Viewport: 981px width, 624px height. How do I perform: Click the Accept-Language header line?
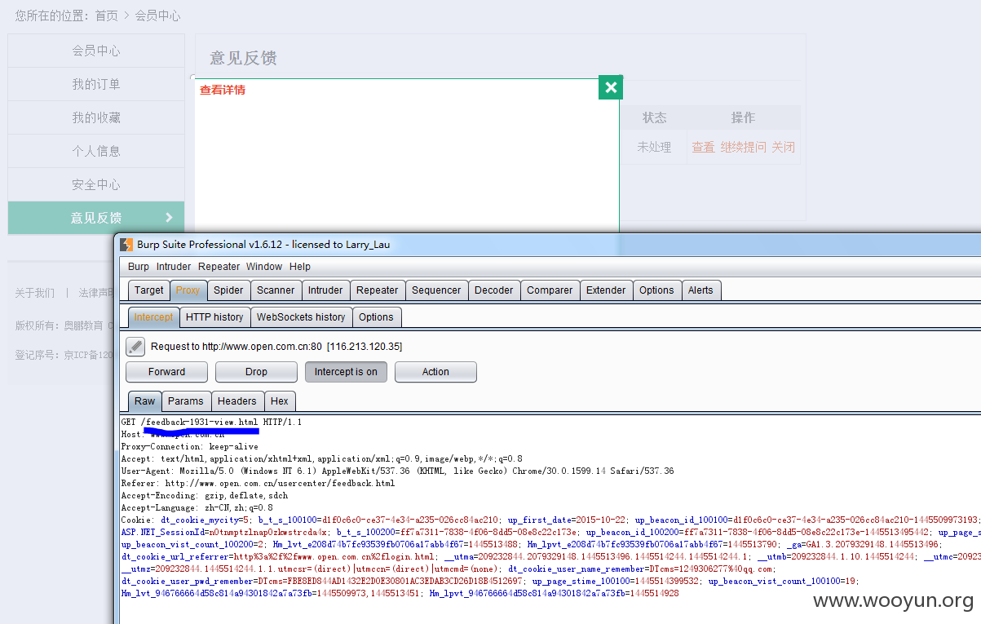tap(197, 507)
